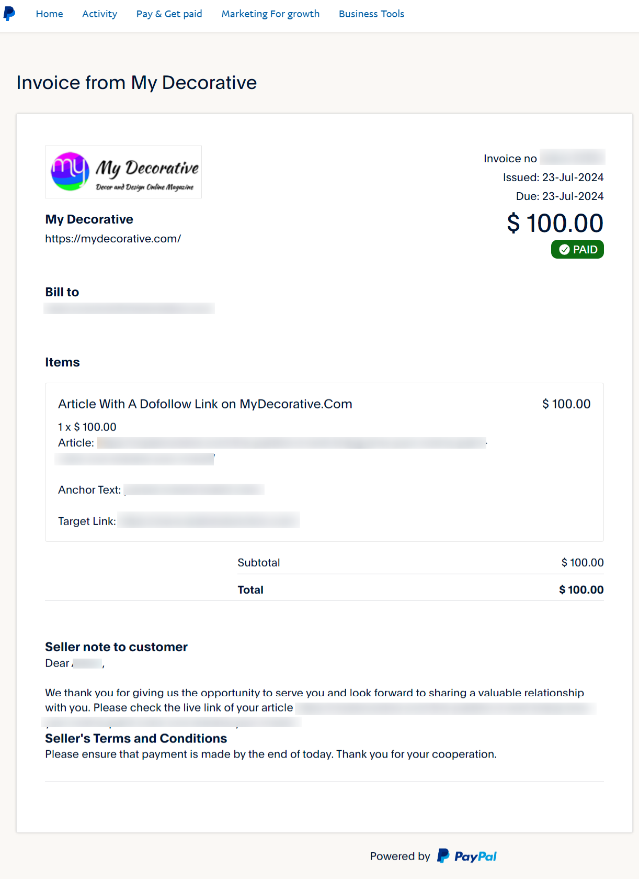Click the Issued date 23-Jul-2024
This screenshot has width=639, height=879.
point(573,177)
